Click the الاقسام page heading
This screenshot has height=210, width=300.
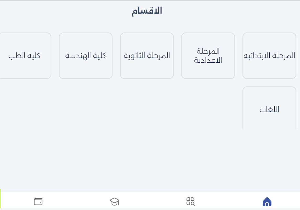pyautogui.click(x=147, y=11)
